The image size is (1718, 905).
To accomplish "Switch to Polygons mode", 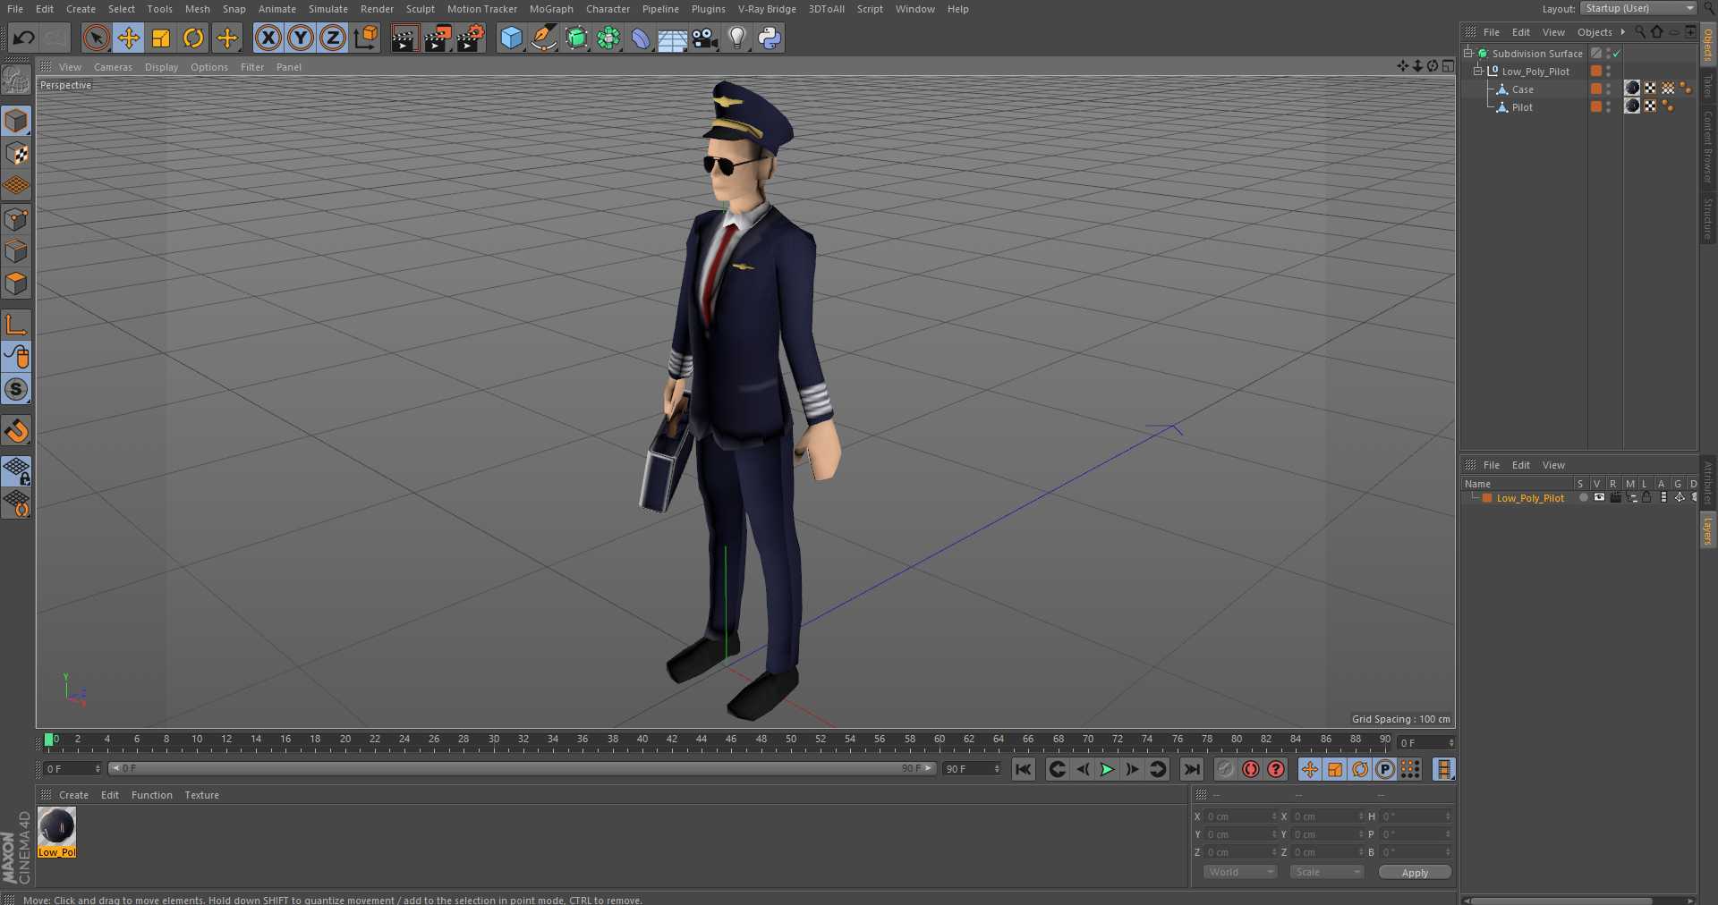I will point(16,284).
